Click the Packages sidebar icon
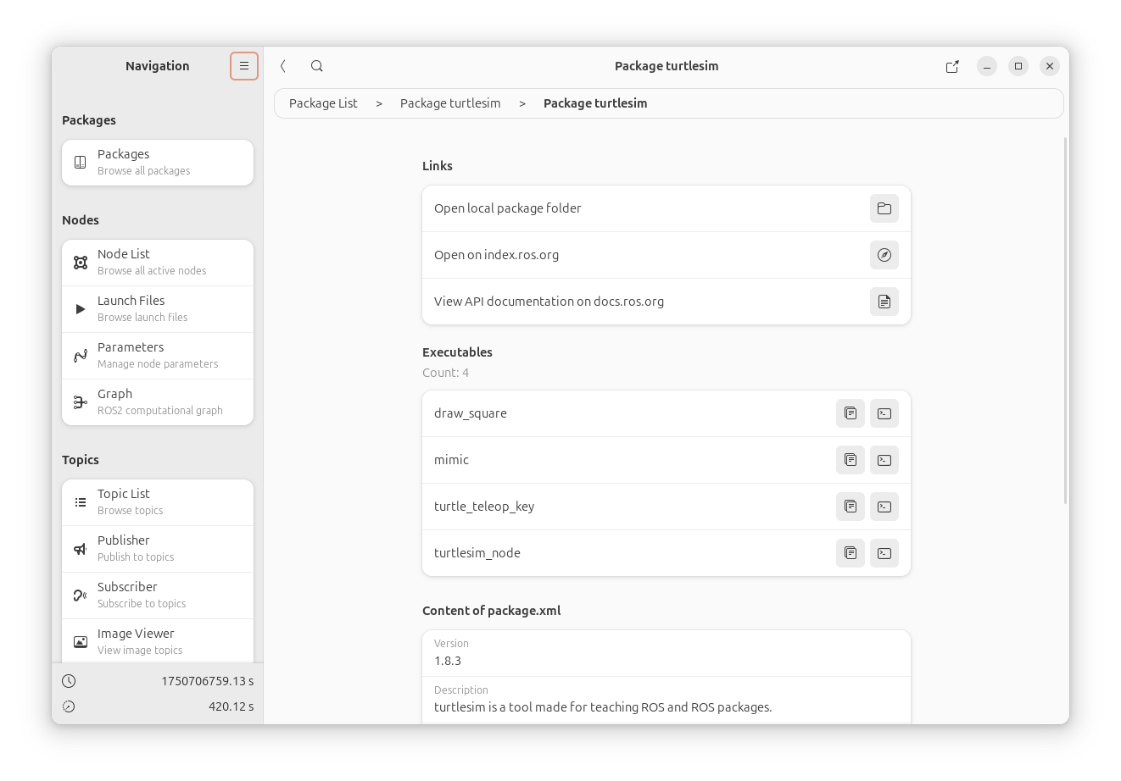The height and width of the screenshot is (781, 1121). 81,162
